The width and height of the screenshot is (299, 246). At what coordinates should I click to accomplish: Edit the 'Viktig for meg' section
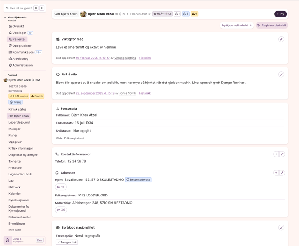(x=281, y=39)
